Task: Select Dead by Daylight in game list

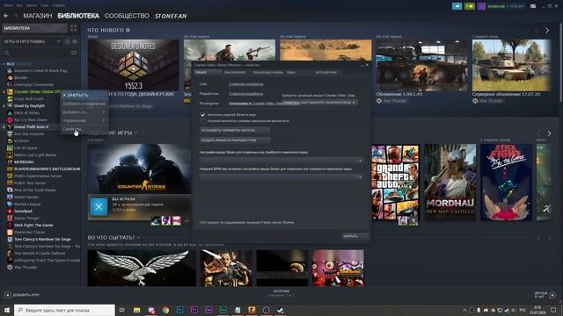Action: click(29, 105)
